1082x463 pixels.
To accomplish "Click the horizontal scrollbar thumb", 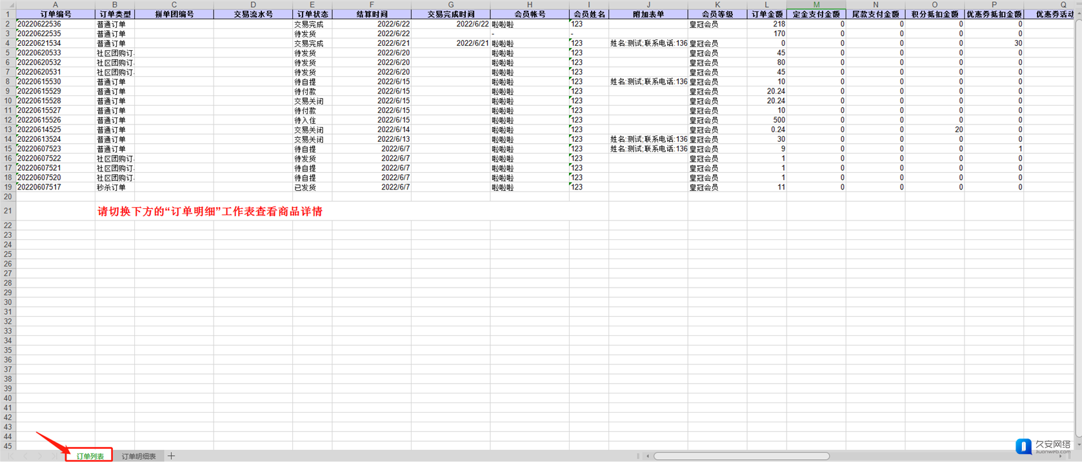I will pos(741,457).
